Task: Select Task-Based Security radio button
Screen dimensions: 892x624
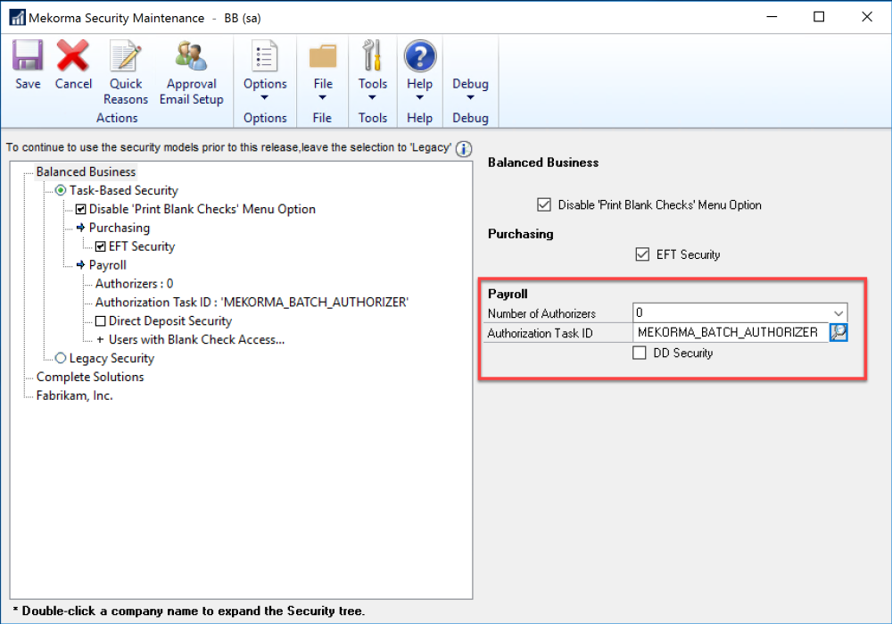Action: tap(61, 190)
